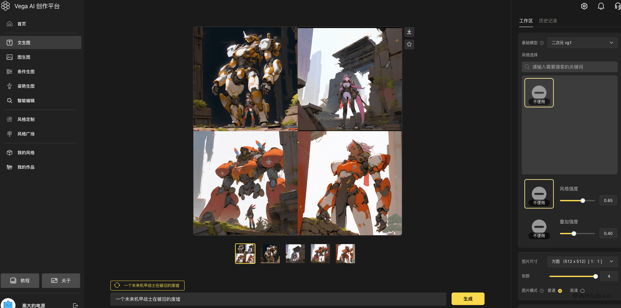Click the logout icon beside username
Viewport: 621px width, 308px height.
pos(75,305)
